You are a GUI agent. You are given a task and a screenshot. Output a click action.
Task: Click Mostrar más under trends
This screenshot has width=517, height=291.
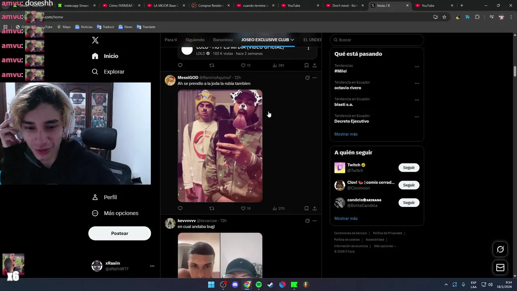tap(346, 134)
